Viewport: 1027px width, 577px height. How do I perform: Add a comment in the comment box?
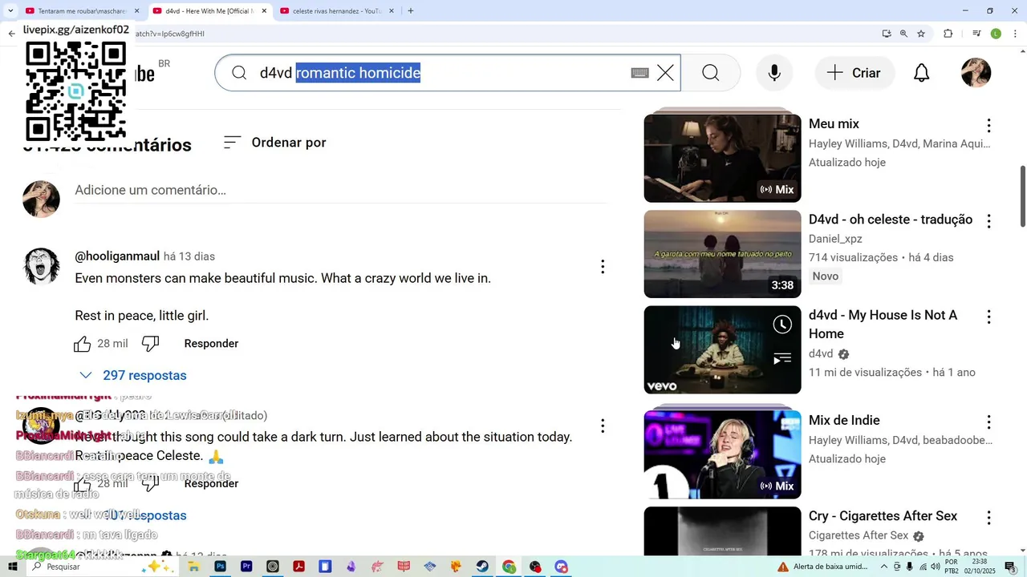click(x=341, y=191)
